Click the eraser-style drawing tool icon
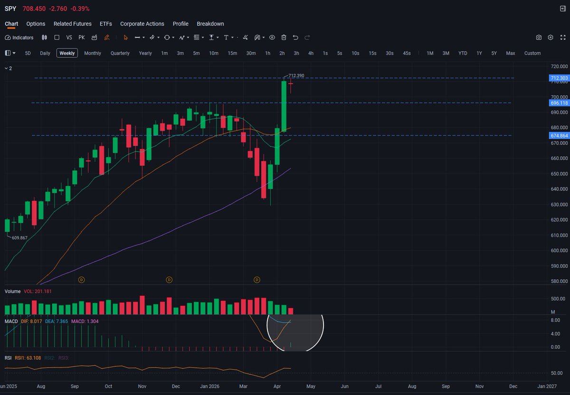Image resolution: width=570 pixels, height=395 pixels. coord(246,38)
